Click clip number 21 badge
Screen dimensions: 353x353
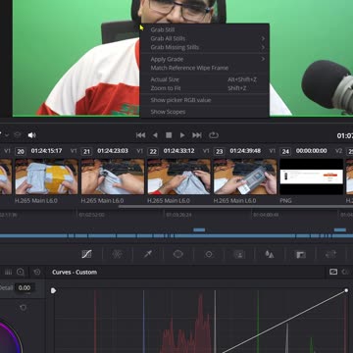click(86, 151)
